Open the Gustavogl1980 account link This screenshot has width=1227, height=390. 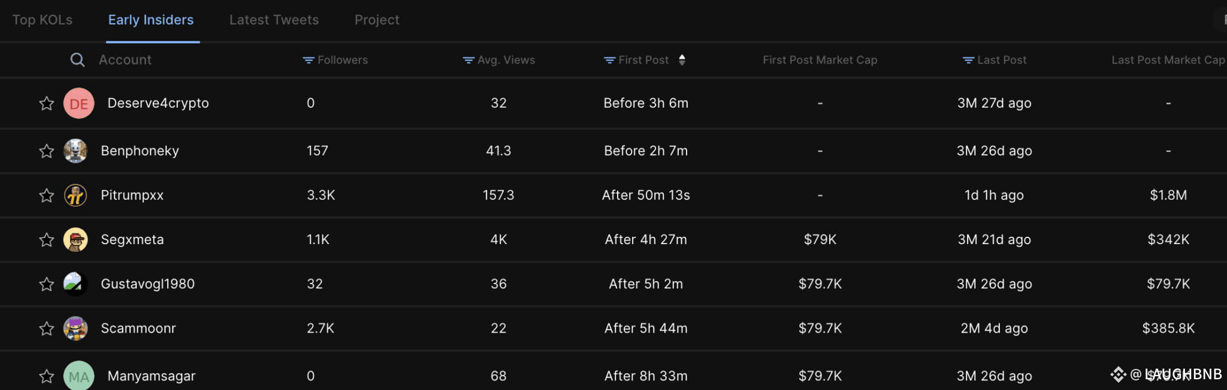(147, 284)
